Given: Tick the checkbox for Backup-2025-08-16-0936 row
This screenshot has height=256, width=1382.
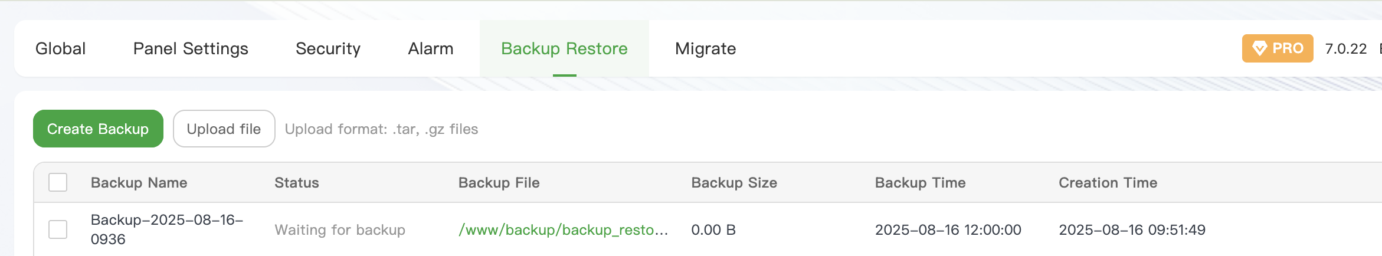Looking at the screenshot, I should tap(58, 229).
